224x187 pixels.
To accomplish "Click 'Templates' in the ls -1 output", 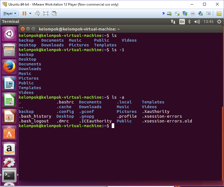I will [x=30, y=88].
